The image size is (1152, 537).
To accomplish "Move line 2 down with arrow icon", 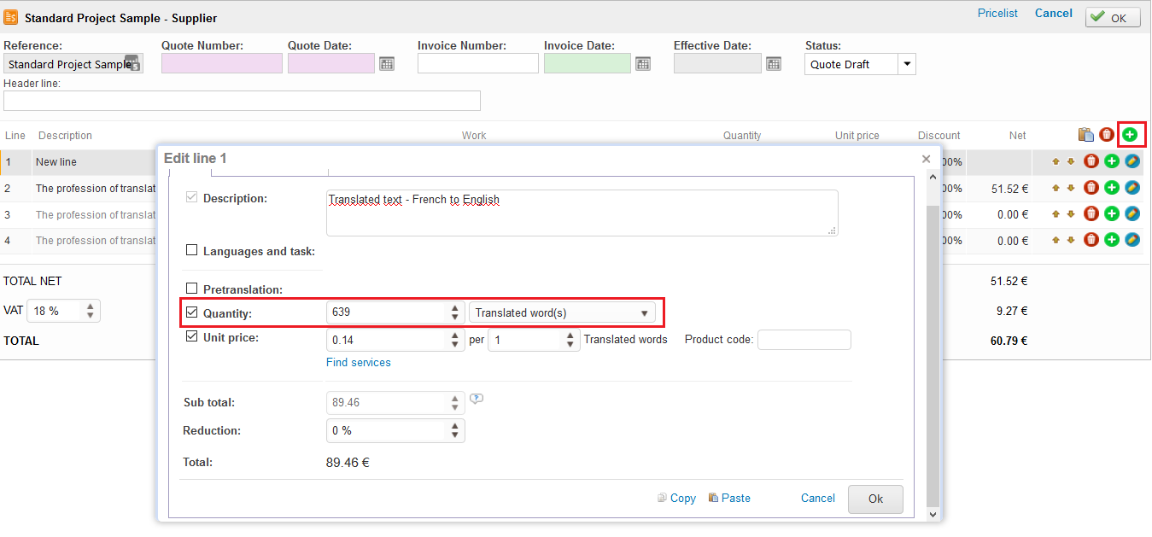I will coord(1070,188).
